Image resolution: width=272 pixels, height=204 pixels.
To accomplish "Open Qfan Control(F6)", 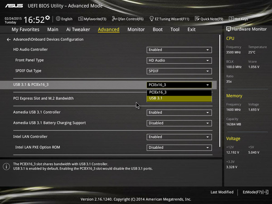I will point(128,19).
